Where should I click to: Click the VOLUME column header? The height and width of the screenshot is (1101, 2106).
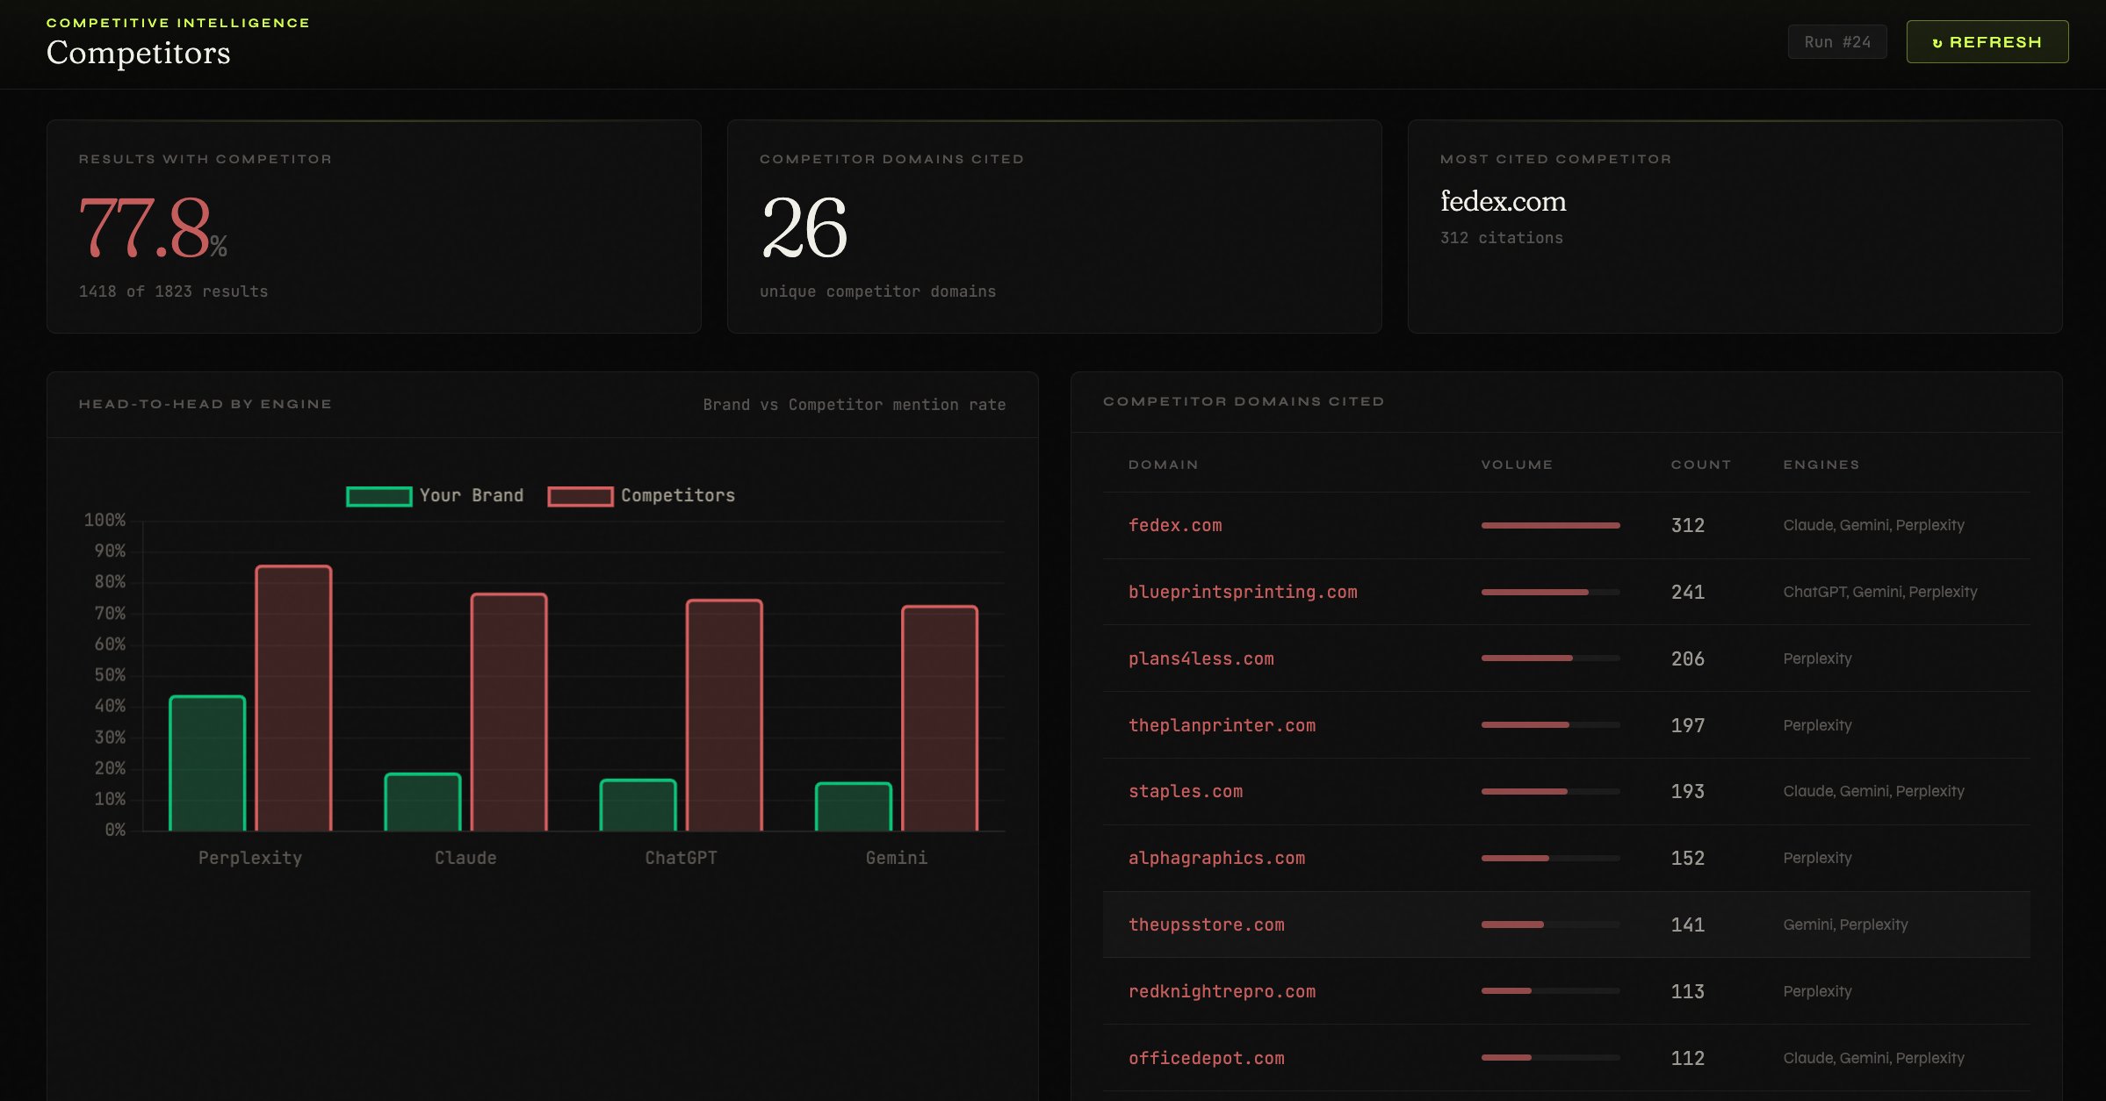click(1517, 464)
